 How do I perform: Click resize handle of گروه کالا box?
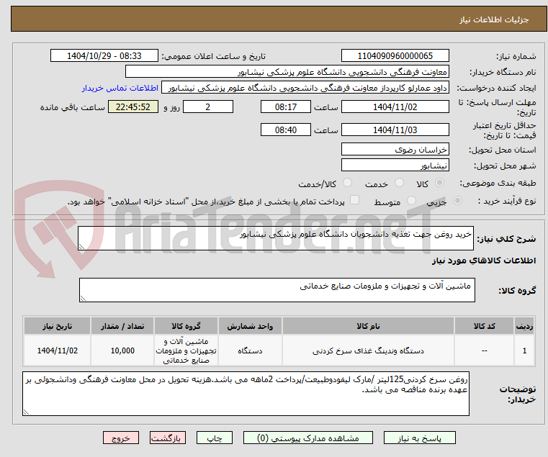[x=83, y=299]
